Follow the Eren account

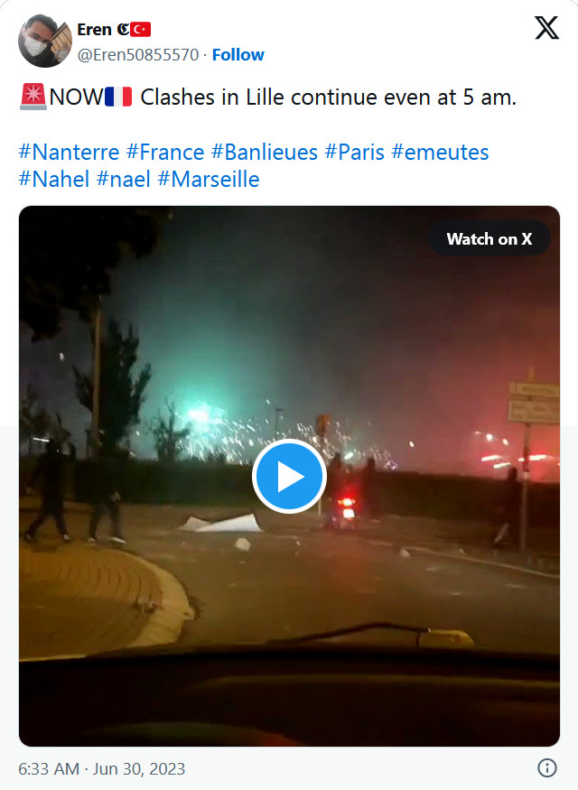238,54
